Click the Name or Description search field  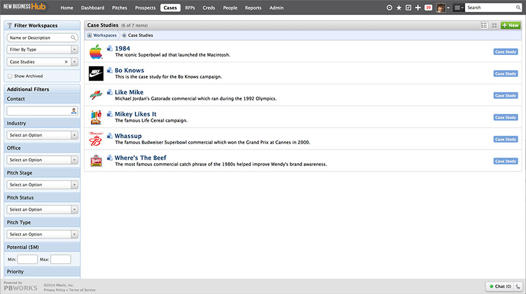(39, 38)
